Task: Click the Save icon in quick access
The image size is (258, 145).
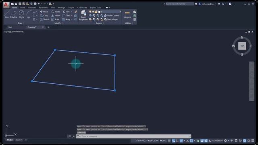Action: click(x=20, y=4)
